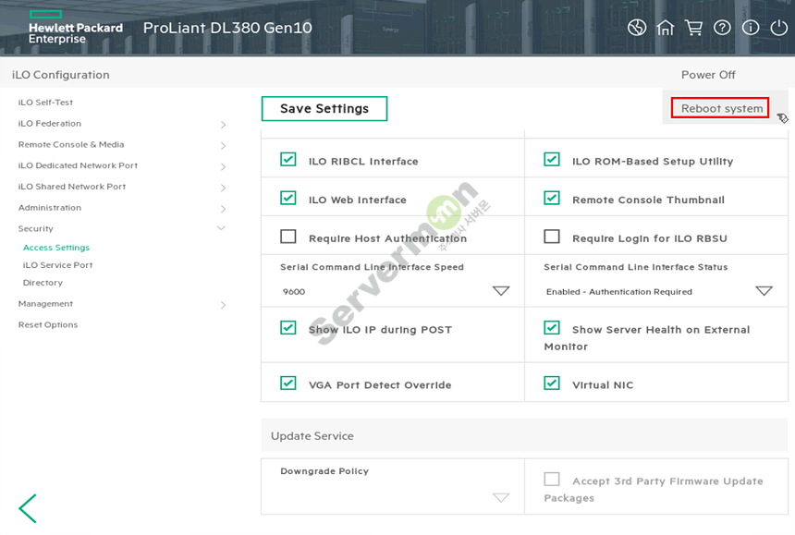The image size is (795, 535).
Task: Click the Administration menu label
Action: 50,208
